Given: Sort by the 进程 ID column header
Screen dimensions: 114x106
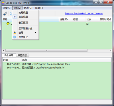Looking at the screenshot, I should click(66, 20).
